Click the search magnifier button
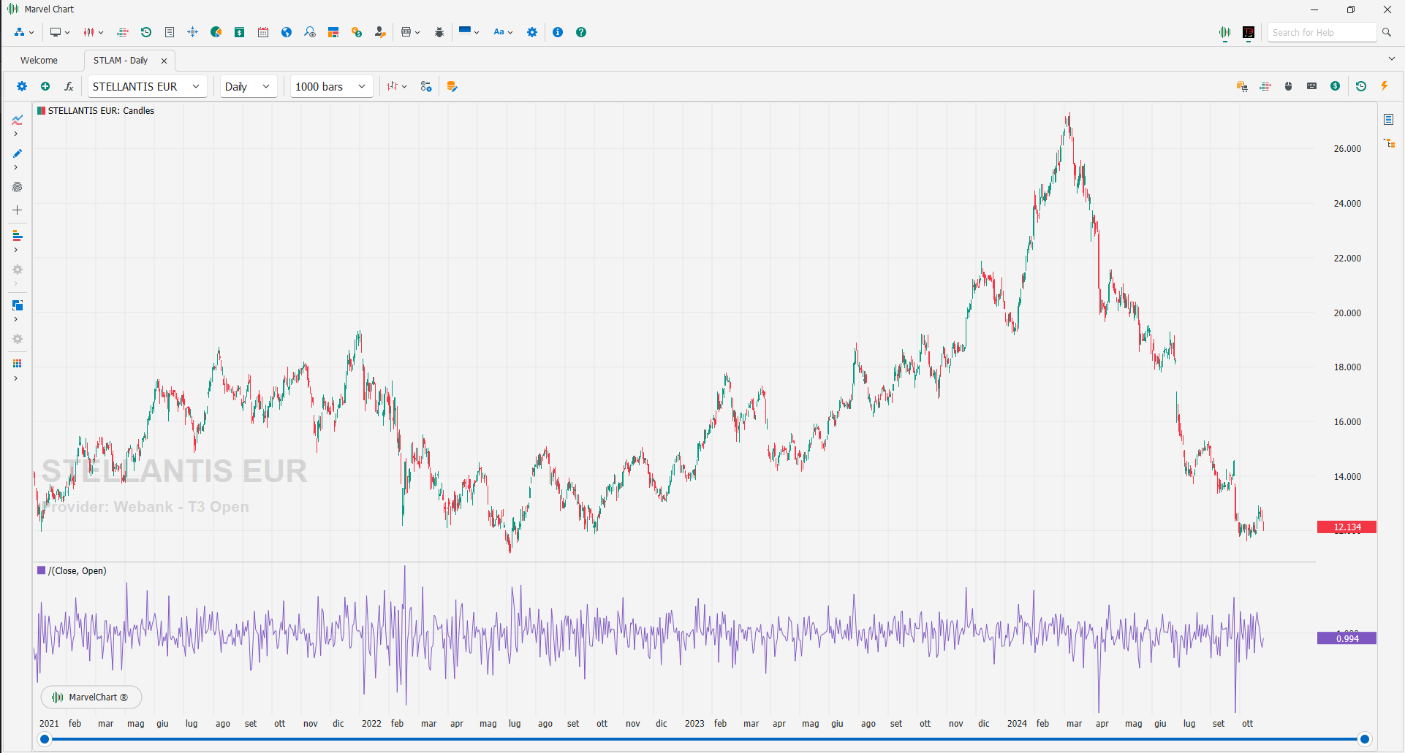 1387,32
